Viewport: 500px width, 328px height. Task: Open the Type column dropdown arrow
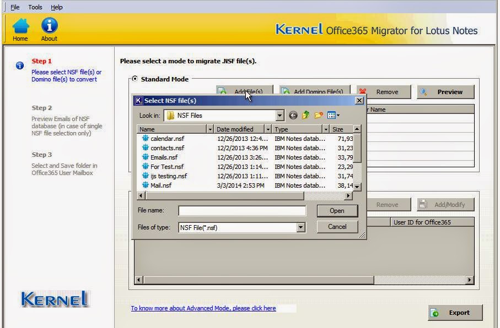click(326, 129)
